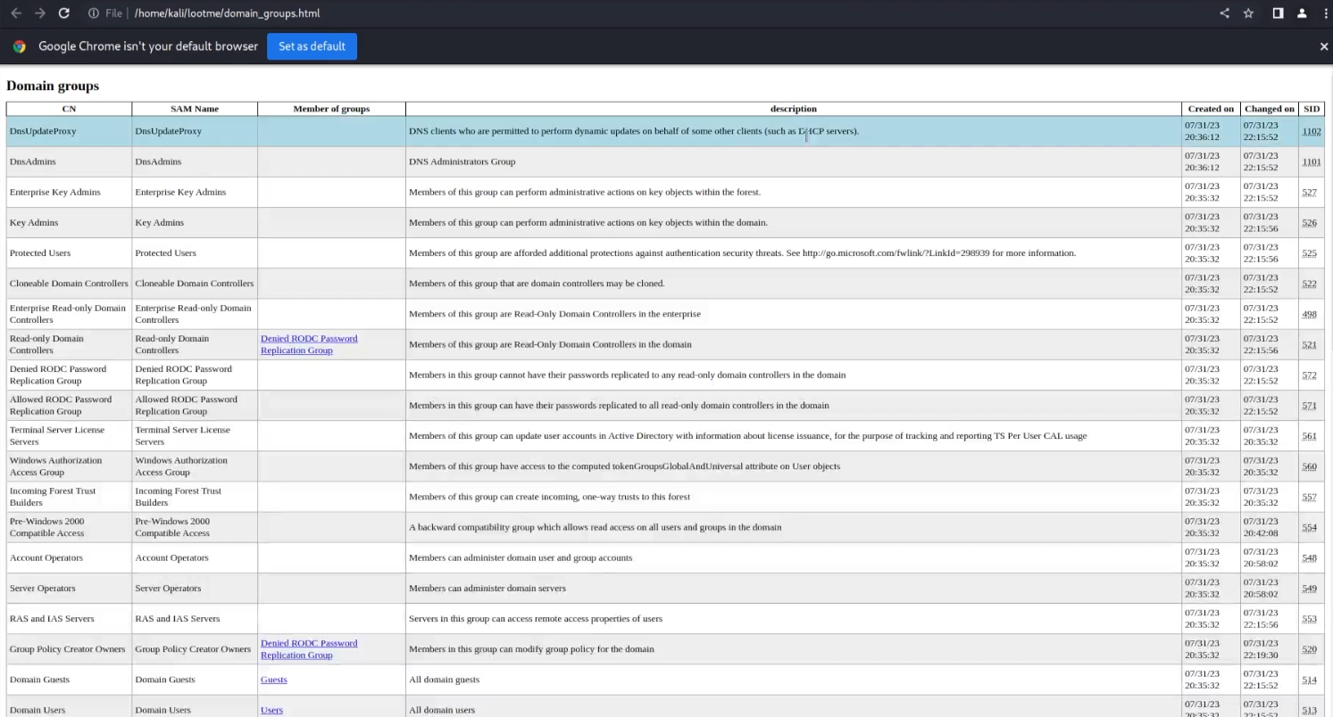Click SID 1102 in the DnsUpdateProxy row
Screen dimensions: 1333x717
[1311, 131]
